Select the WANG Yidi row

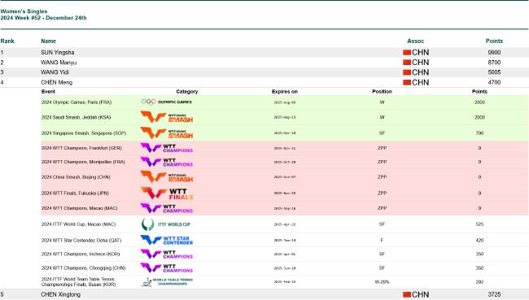(264, 72)
